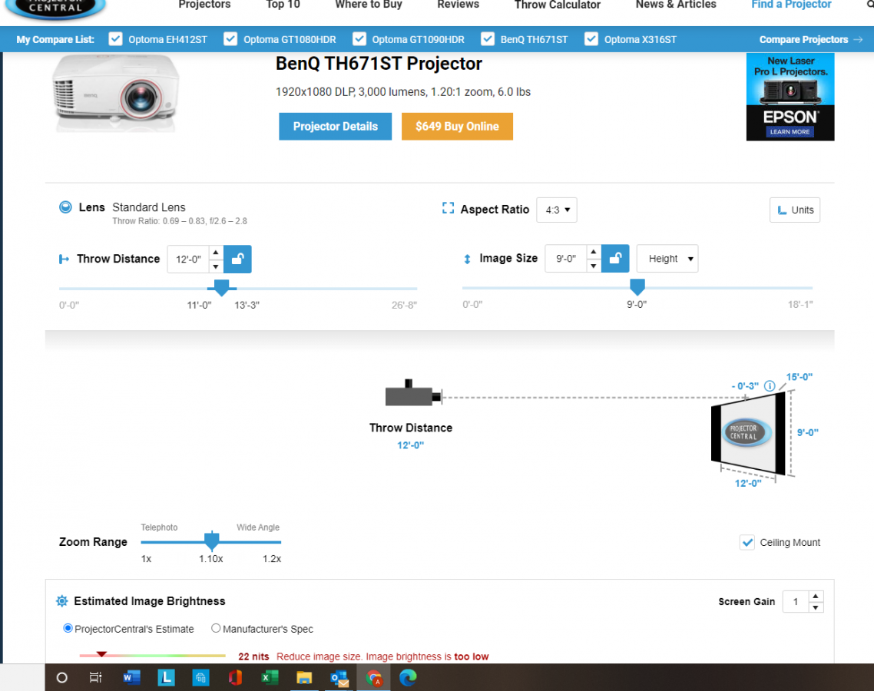Image resolution: width=874 pixels, height=691 pixels.
Task: Decrease Screen Gain with down arrow
Action: [816, 607]
